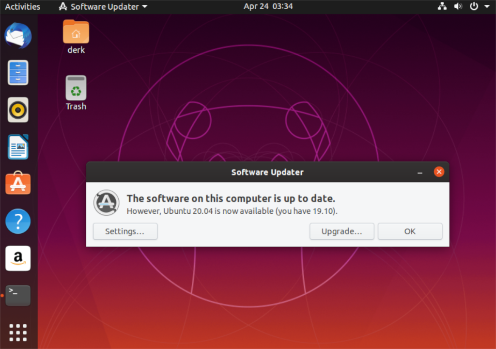Viewport: 496px width, 349px height.
Task: Open the Software Updater app menu
Action: [x=102, y=6]
